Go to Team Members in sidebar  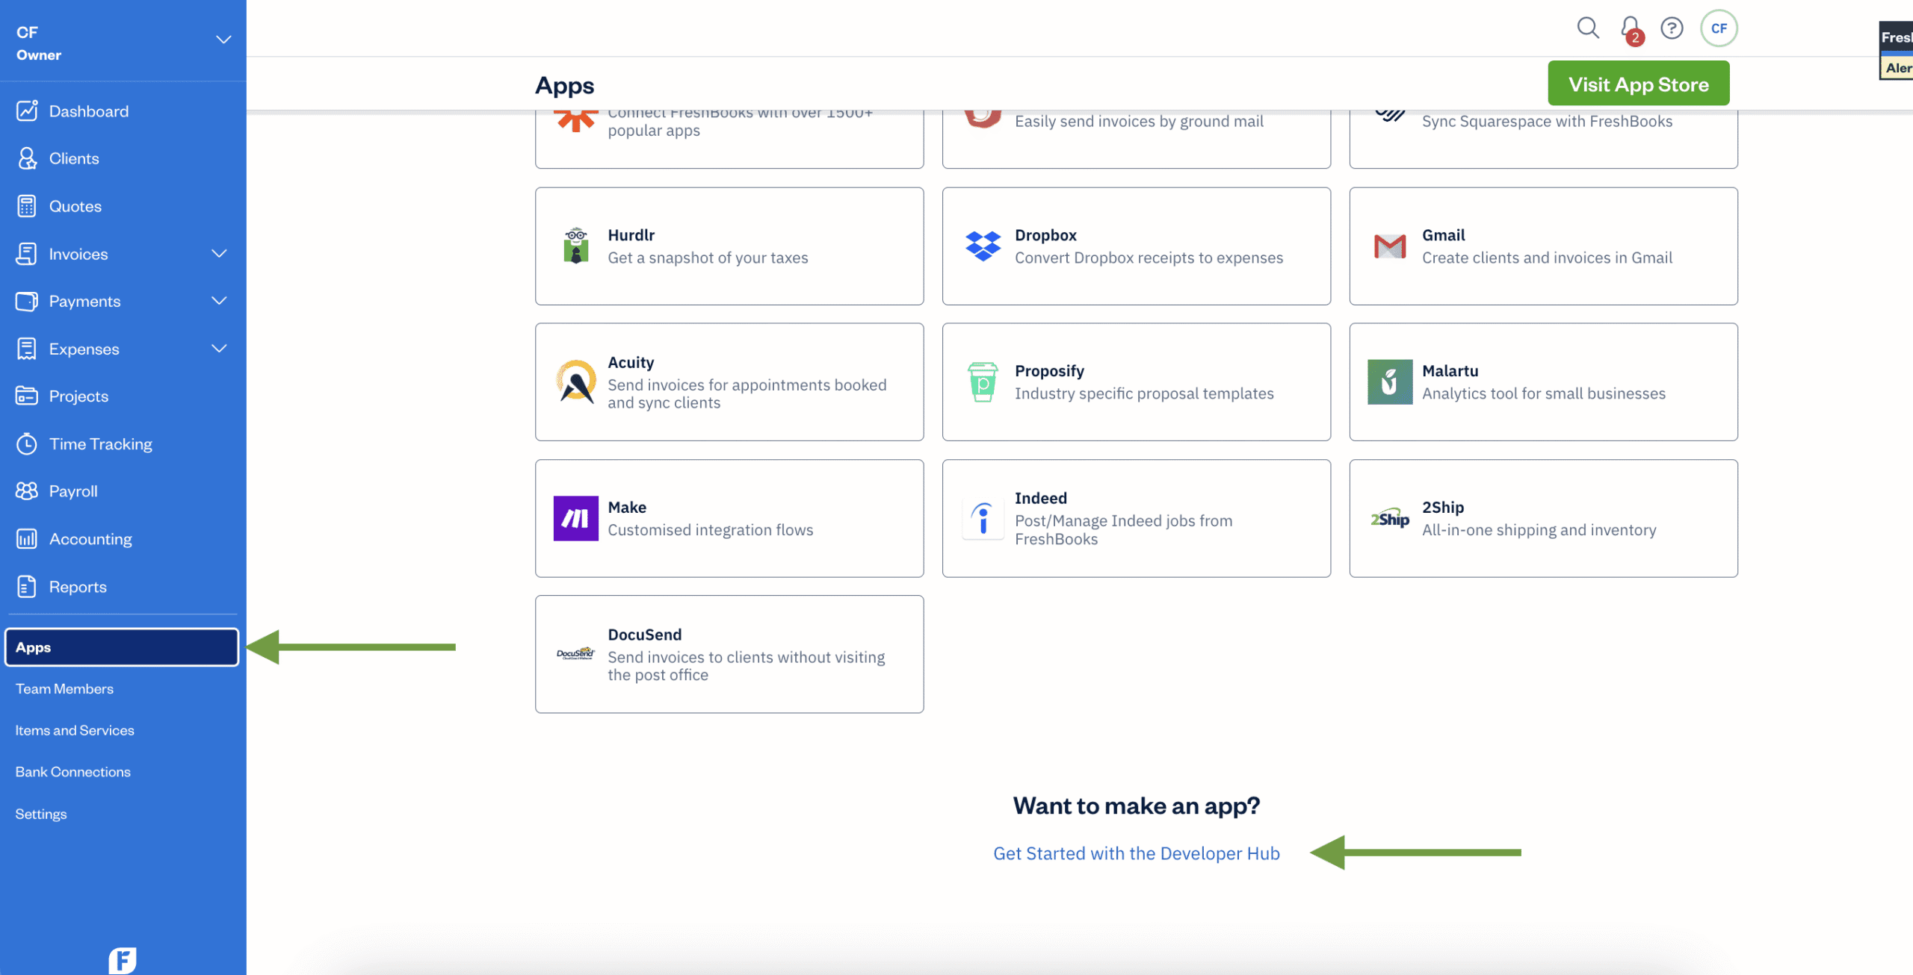click(x=64, y=689)
